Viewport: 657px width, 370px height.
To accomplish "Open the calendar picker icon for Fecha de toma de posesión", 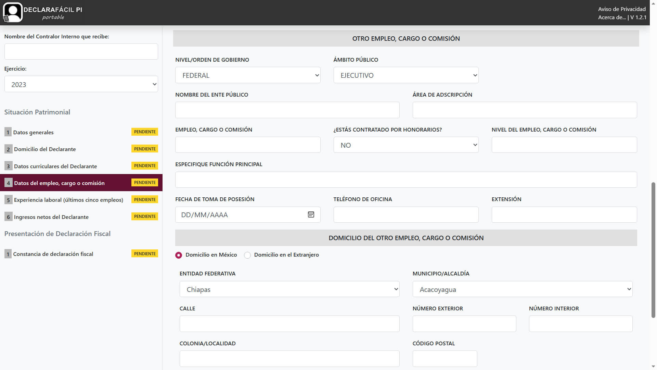I will tap(311, 214).
